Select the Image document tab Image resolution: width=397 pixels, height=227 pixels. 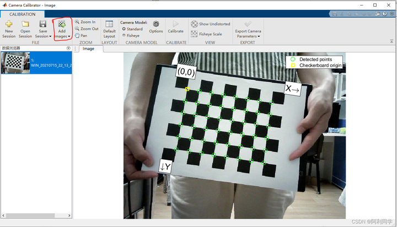tap(88, 48)
